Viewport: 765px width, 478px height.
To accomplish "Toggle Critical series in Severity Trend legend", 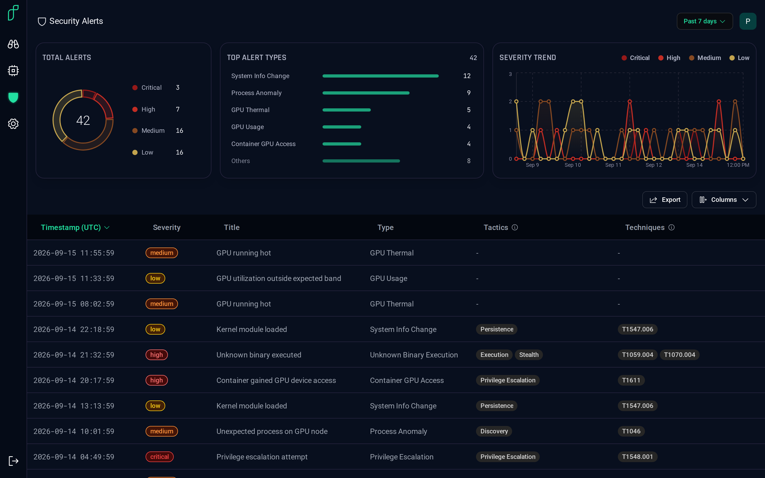I will pos(635,58).
